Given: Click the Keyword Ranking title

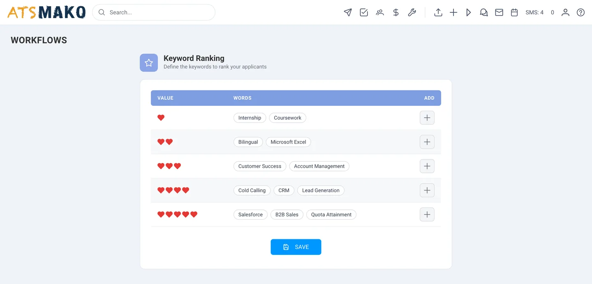Looking at the screenshot, I should coord(194,58).
